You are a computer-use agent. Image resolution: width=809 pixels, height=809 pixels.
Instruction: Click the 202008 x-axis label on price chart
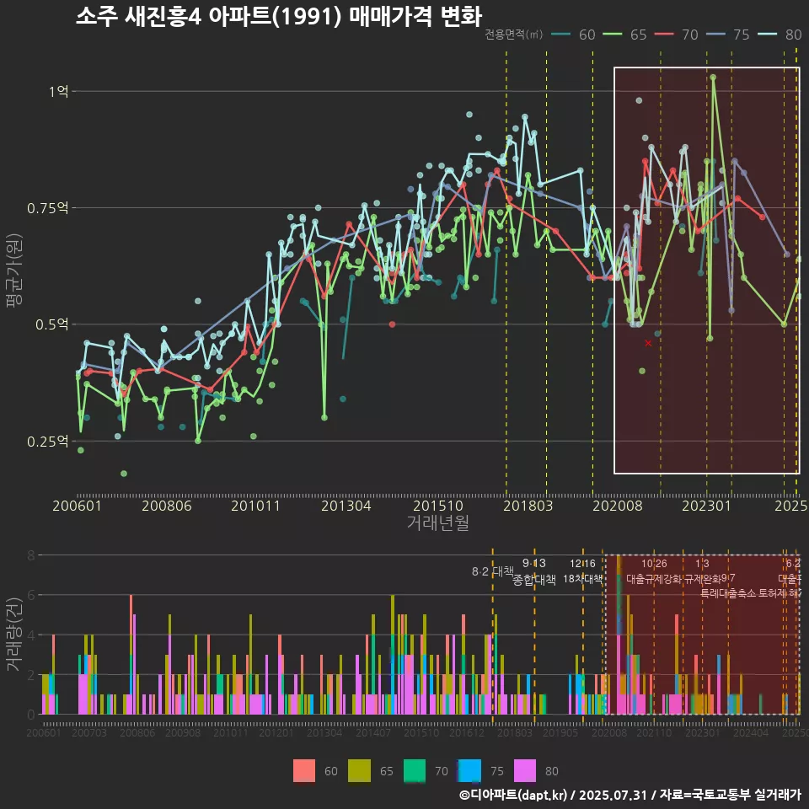(618, 506)
